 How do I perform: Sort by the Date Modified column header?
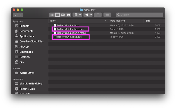[118, 21]
